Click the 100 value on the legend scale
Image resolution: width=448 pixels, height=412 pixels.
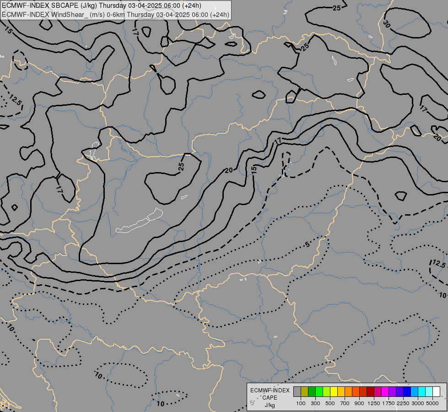(301, 403)
